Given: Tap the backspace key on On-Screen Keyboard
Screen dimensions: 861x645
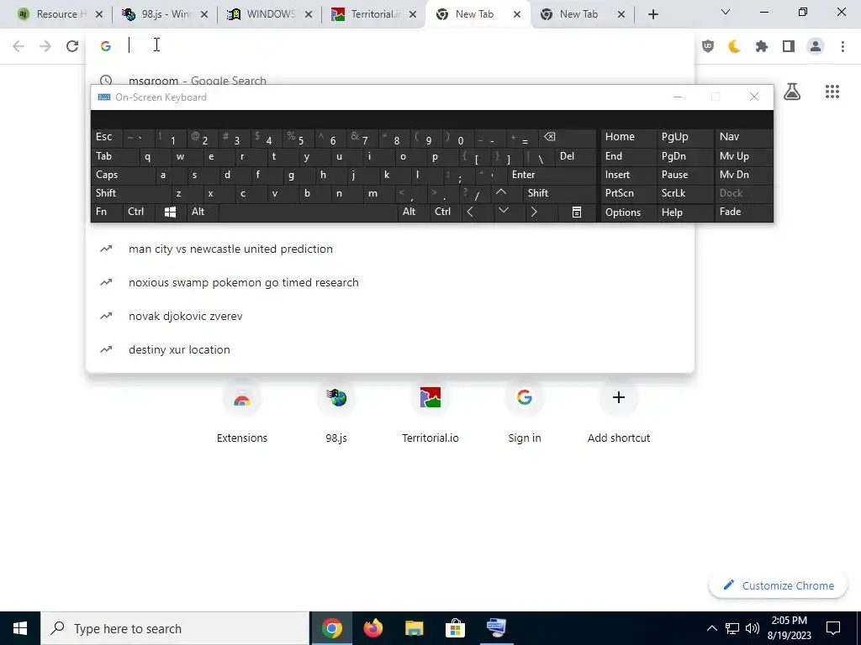Looking at the screenshot, I should click(x=568, y=138).
